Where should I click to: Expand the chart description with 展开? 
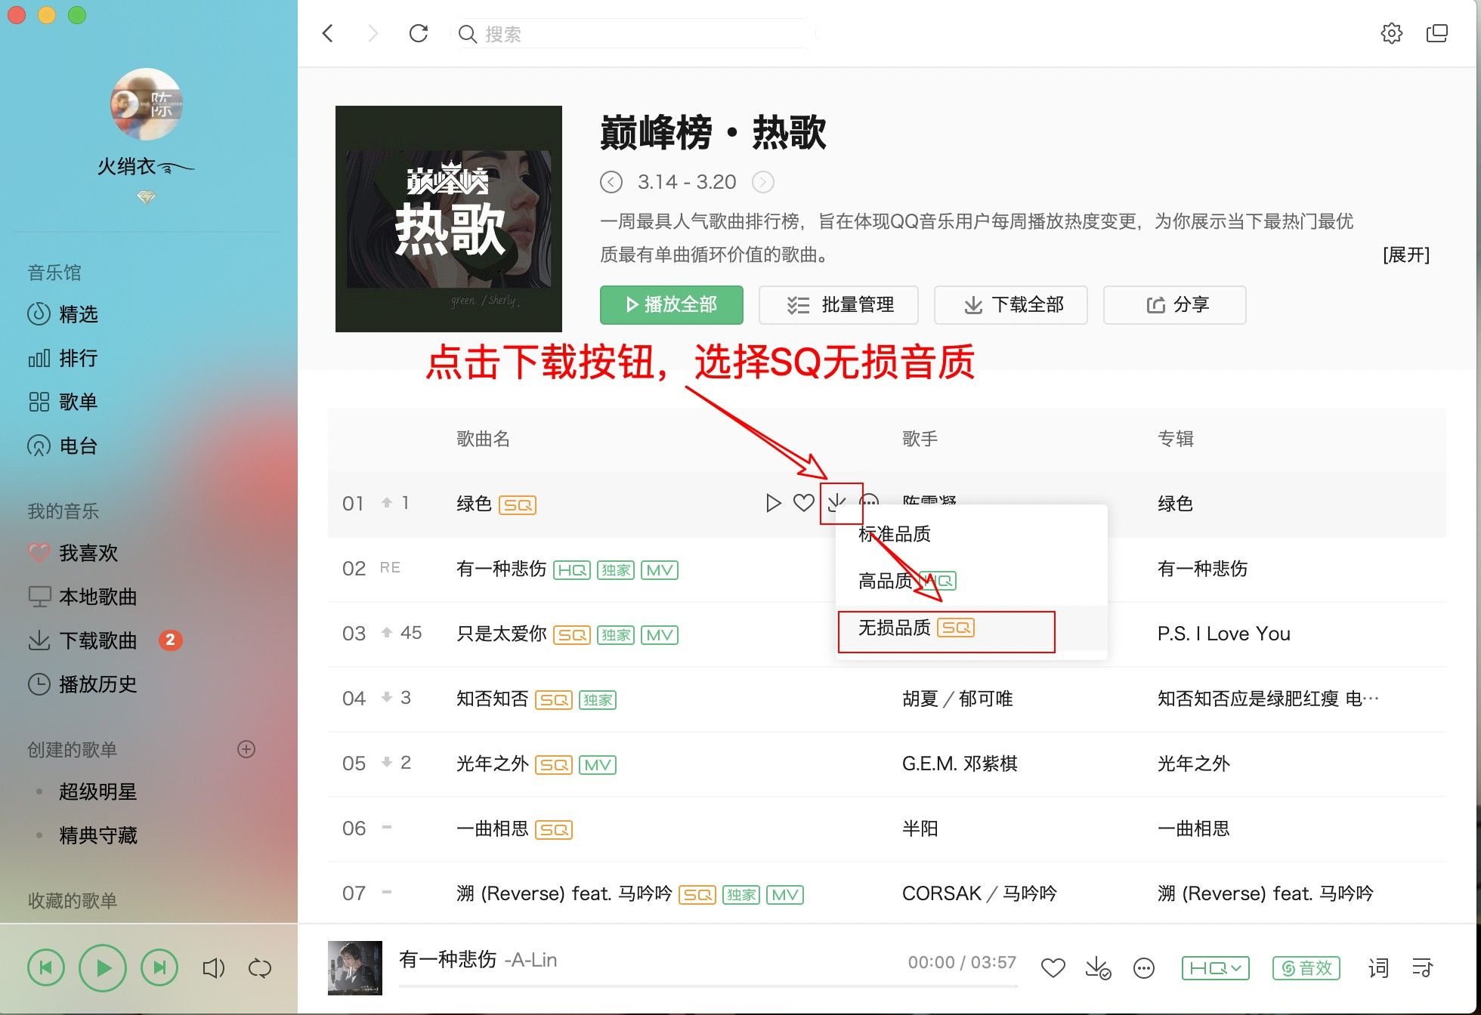(1406, 255)
